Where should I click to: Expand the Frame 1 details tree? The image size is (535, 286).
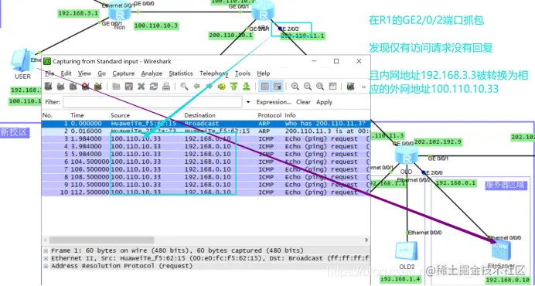click(46, 250)
